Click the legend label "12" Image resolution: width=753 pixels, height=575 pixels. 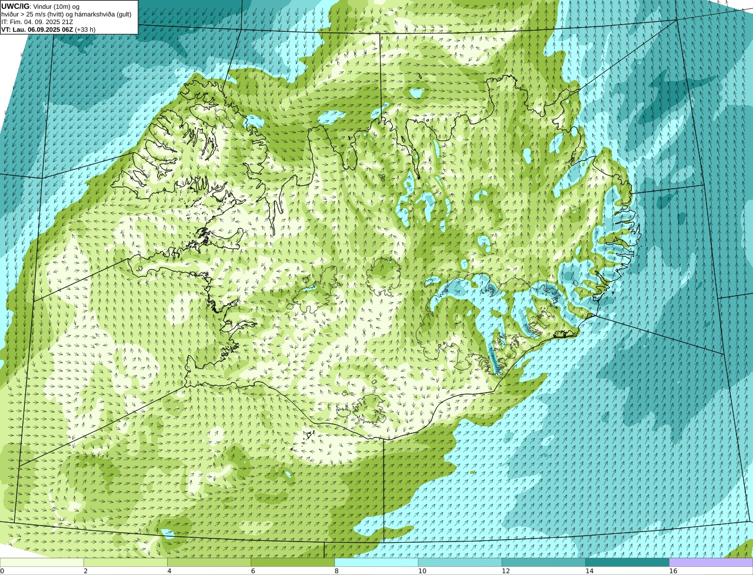pos(505,571)
